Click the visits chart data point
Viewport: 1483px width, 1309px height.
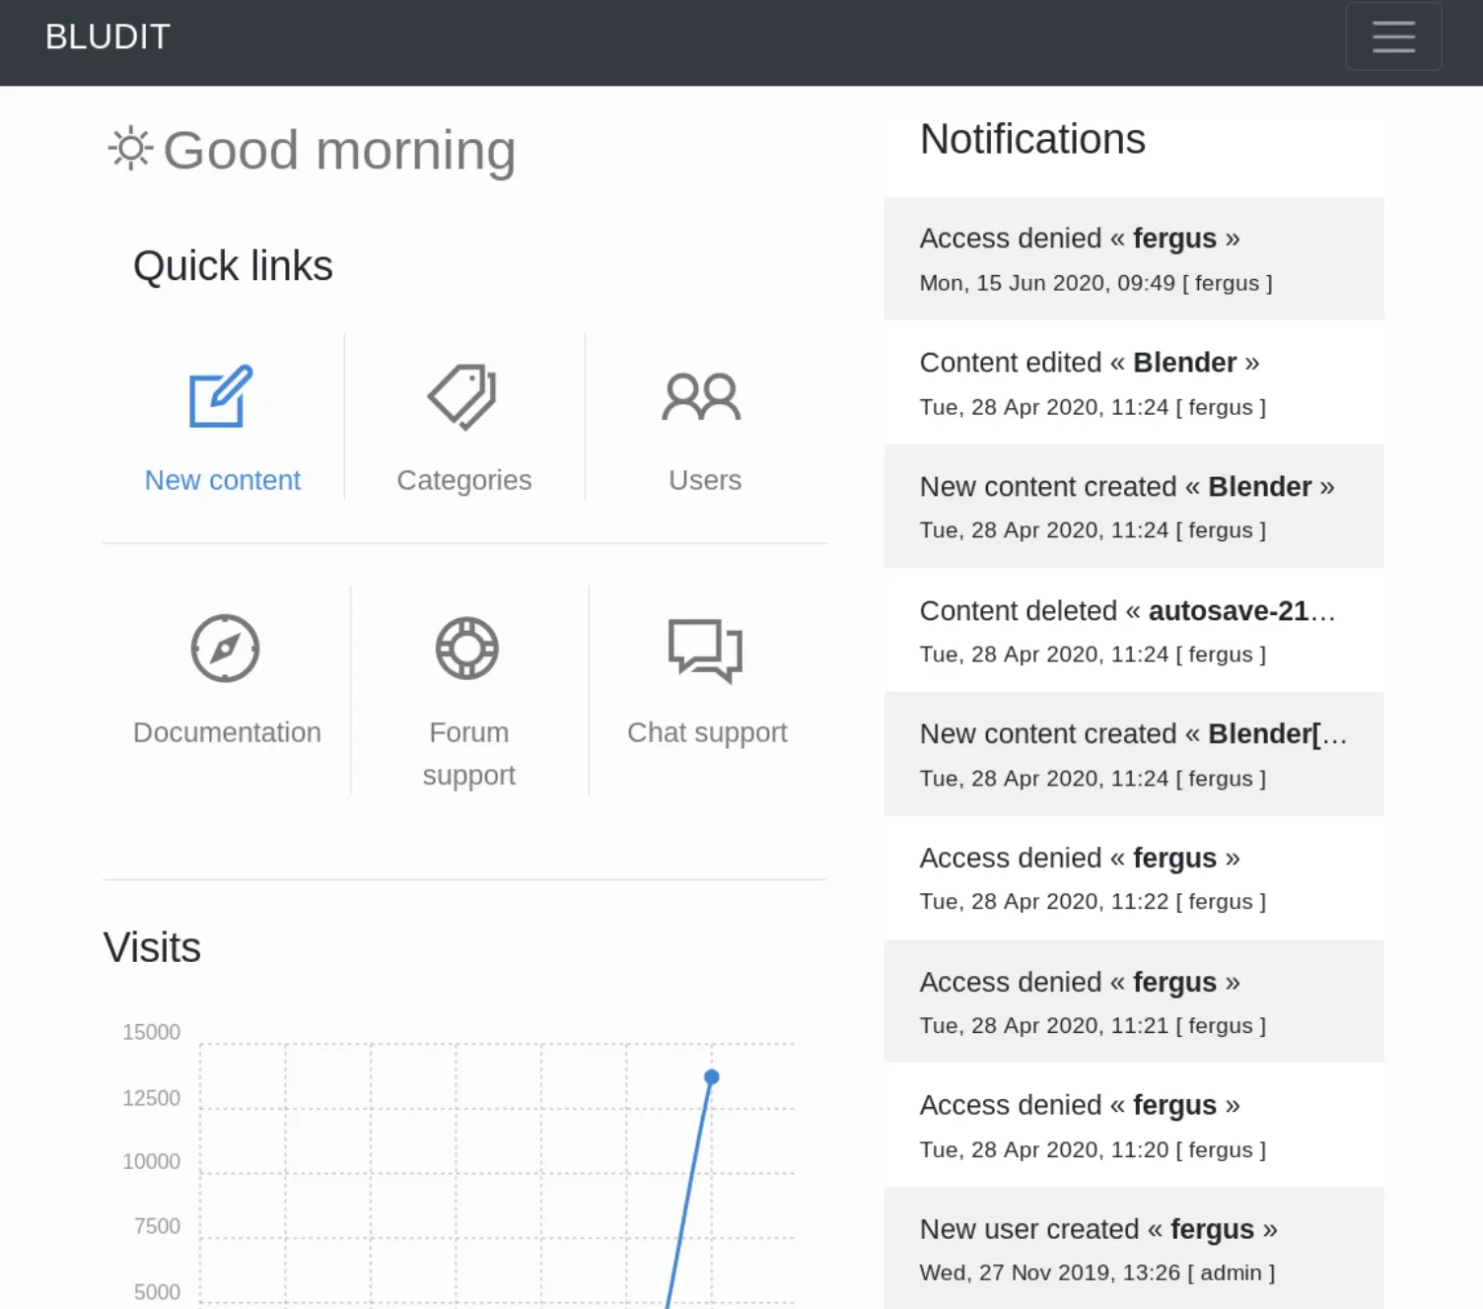coord(712,1077)
